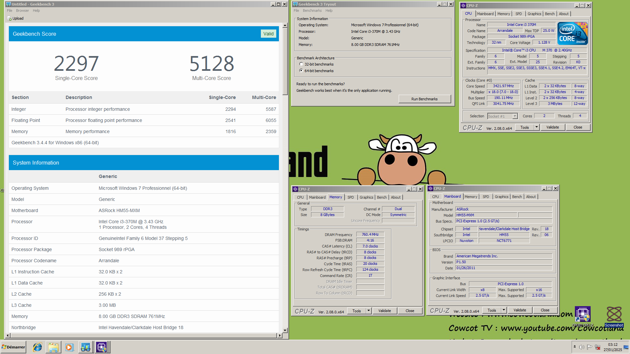Open Internet Explorer from the taskbar
The height and width of the screenshot is (354, 630).
pyautogui.click(x=37, y=347)
